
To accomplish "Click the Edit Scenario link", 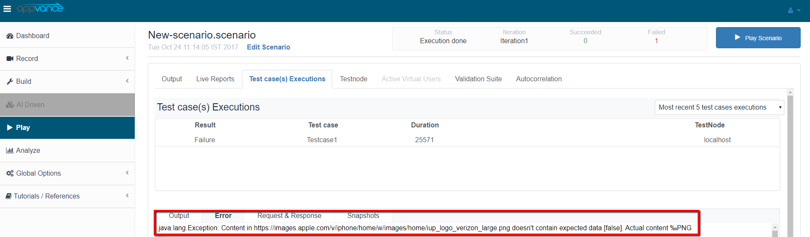I will click(269, 47).
